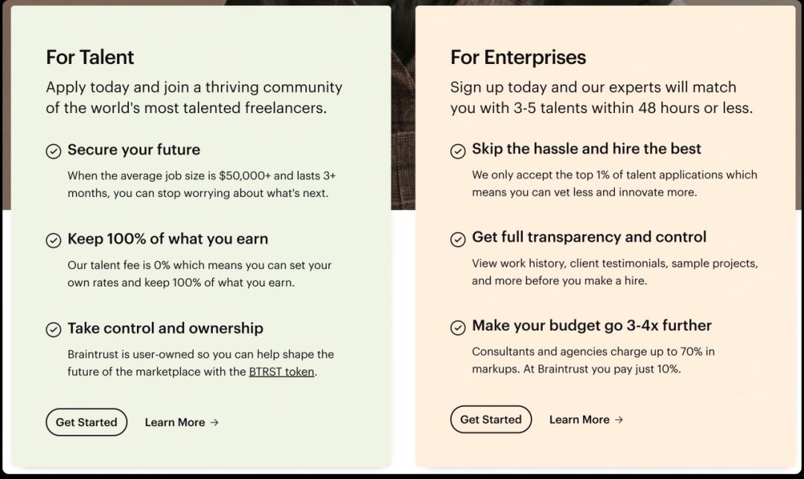Click checkmark icon beside Skip the hassle
This screenshot has height=479, width=804.
coord(458,151)
